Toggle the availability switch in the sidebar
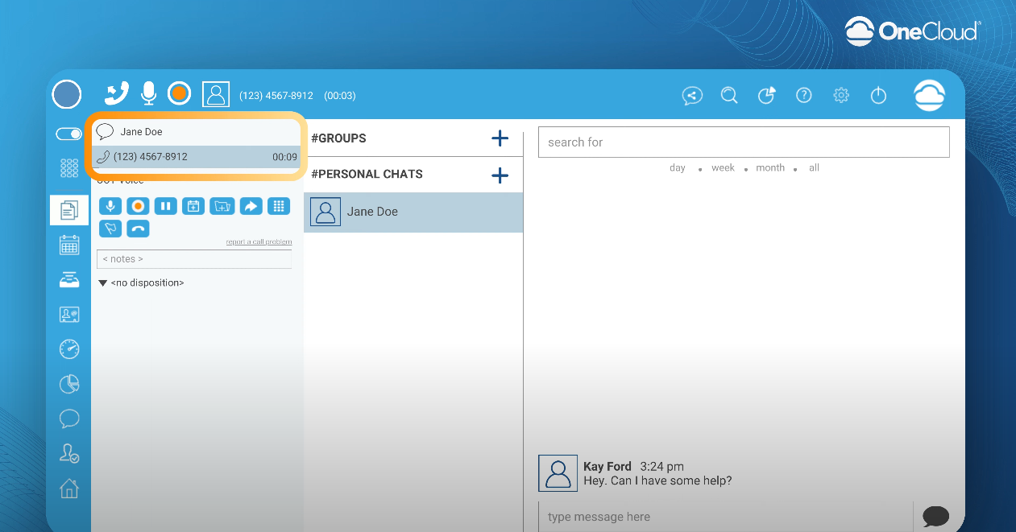Screen dimensions: 1016x532 68,134
